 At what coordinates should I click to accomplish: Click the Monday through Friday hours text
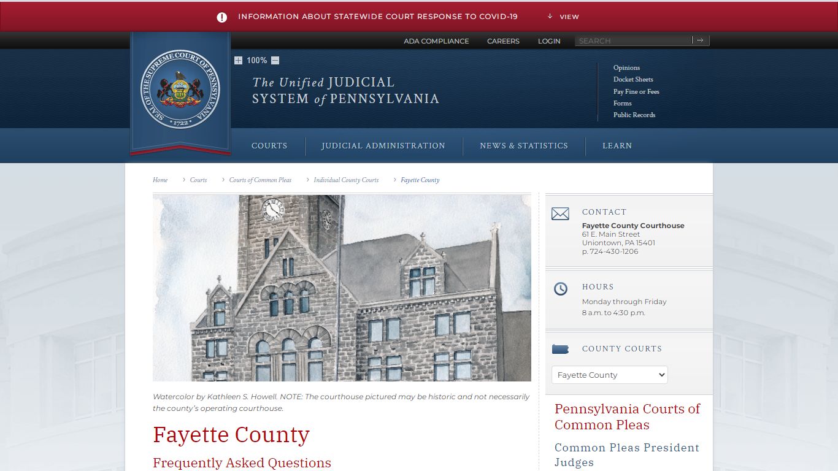coord(624,302)
